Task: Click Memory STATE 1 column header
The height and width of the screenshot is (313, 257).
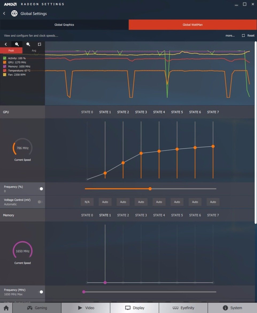Action: click(x=105, y=215)
